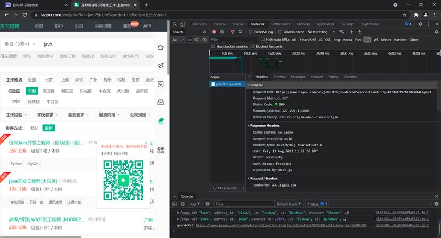Click the Network Filter input field

click(x=233, y=40)
